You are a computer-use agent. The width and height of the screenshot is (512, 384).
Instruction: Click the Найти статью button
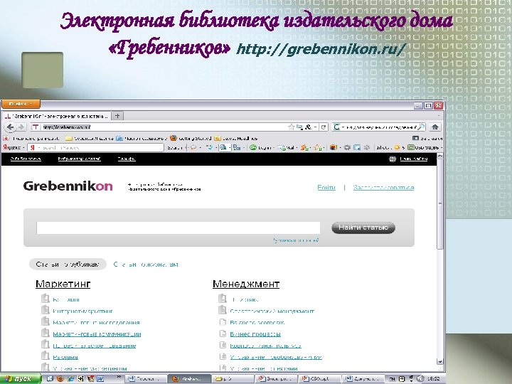363,228
